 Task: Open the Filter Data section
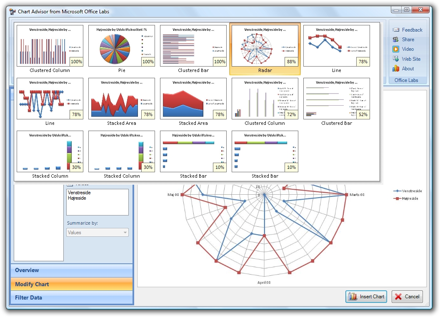[x=72, y=298]
